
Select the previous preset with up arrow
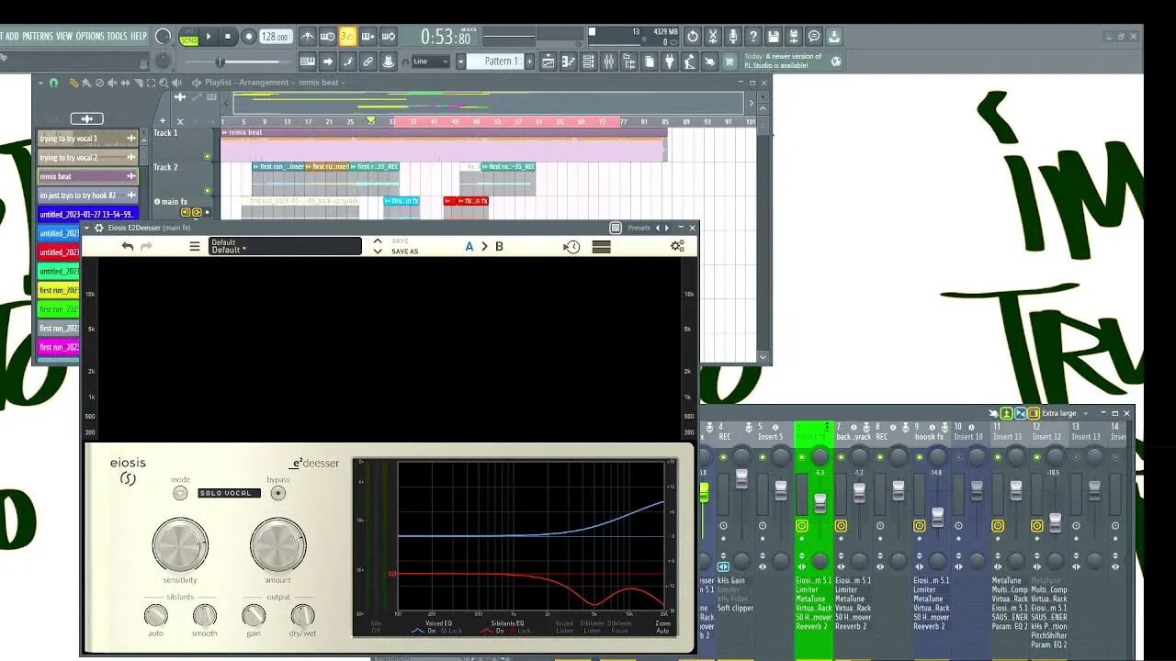tap(378, 241)
